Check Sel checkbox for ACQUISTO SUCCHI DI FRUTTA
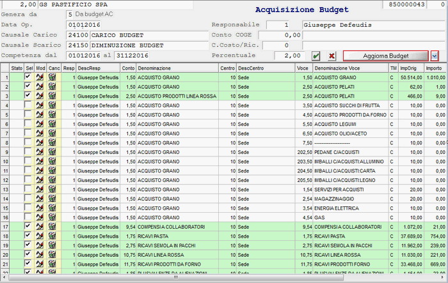 (x=28, y=105)
